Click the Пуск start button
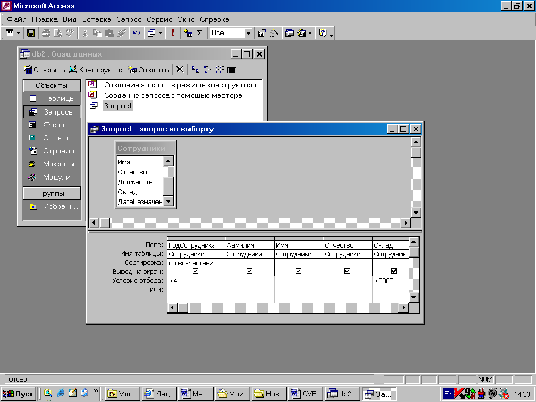The image size is (536, 402). (x=18, y=394)
